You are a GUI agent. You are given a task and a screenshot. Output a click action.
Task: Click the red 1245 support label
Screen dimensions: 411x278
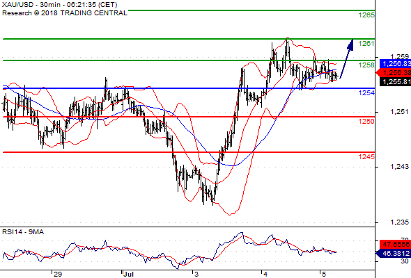tap(366, 156)
